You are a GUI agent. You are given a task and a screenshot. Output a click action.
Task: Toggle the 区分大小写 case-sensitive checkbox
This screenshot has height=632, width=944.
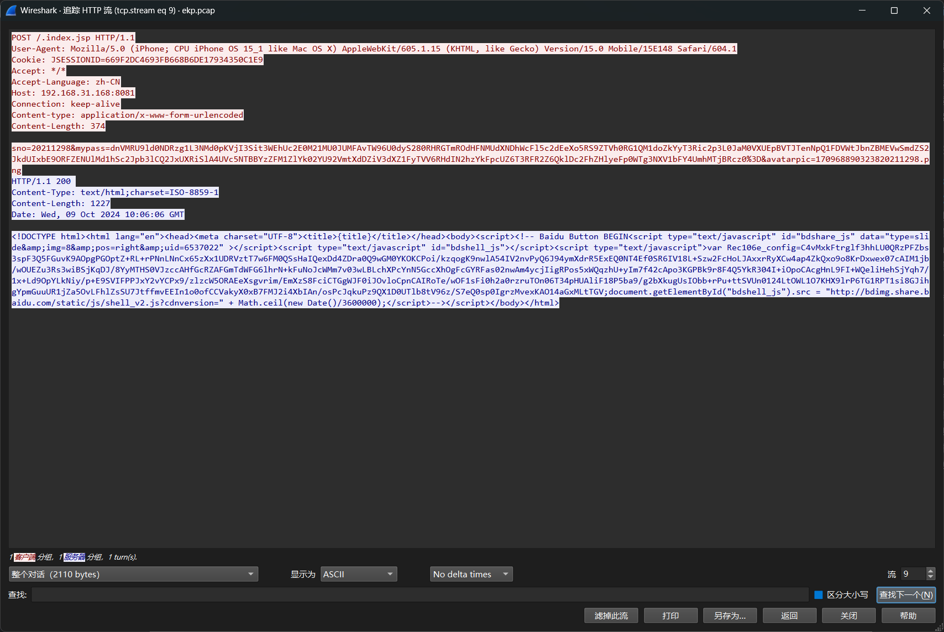click(x=819, y=595)
